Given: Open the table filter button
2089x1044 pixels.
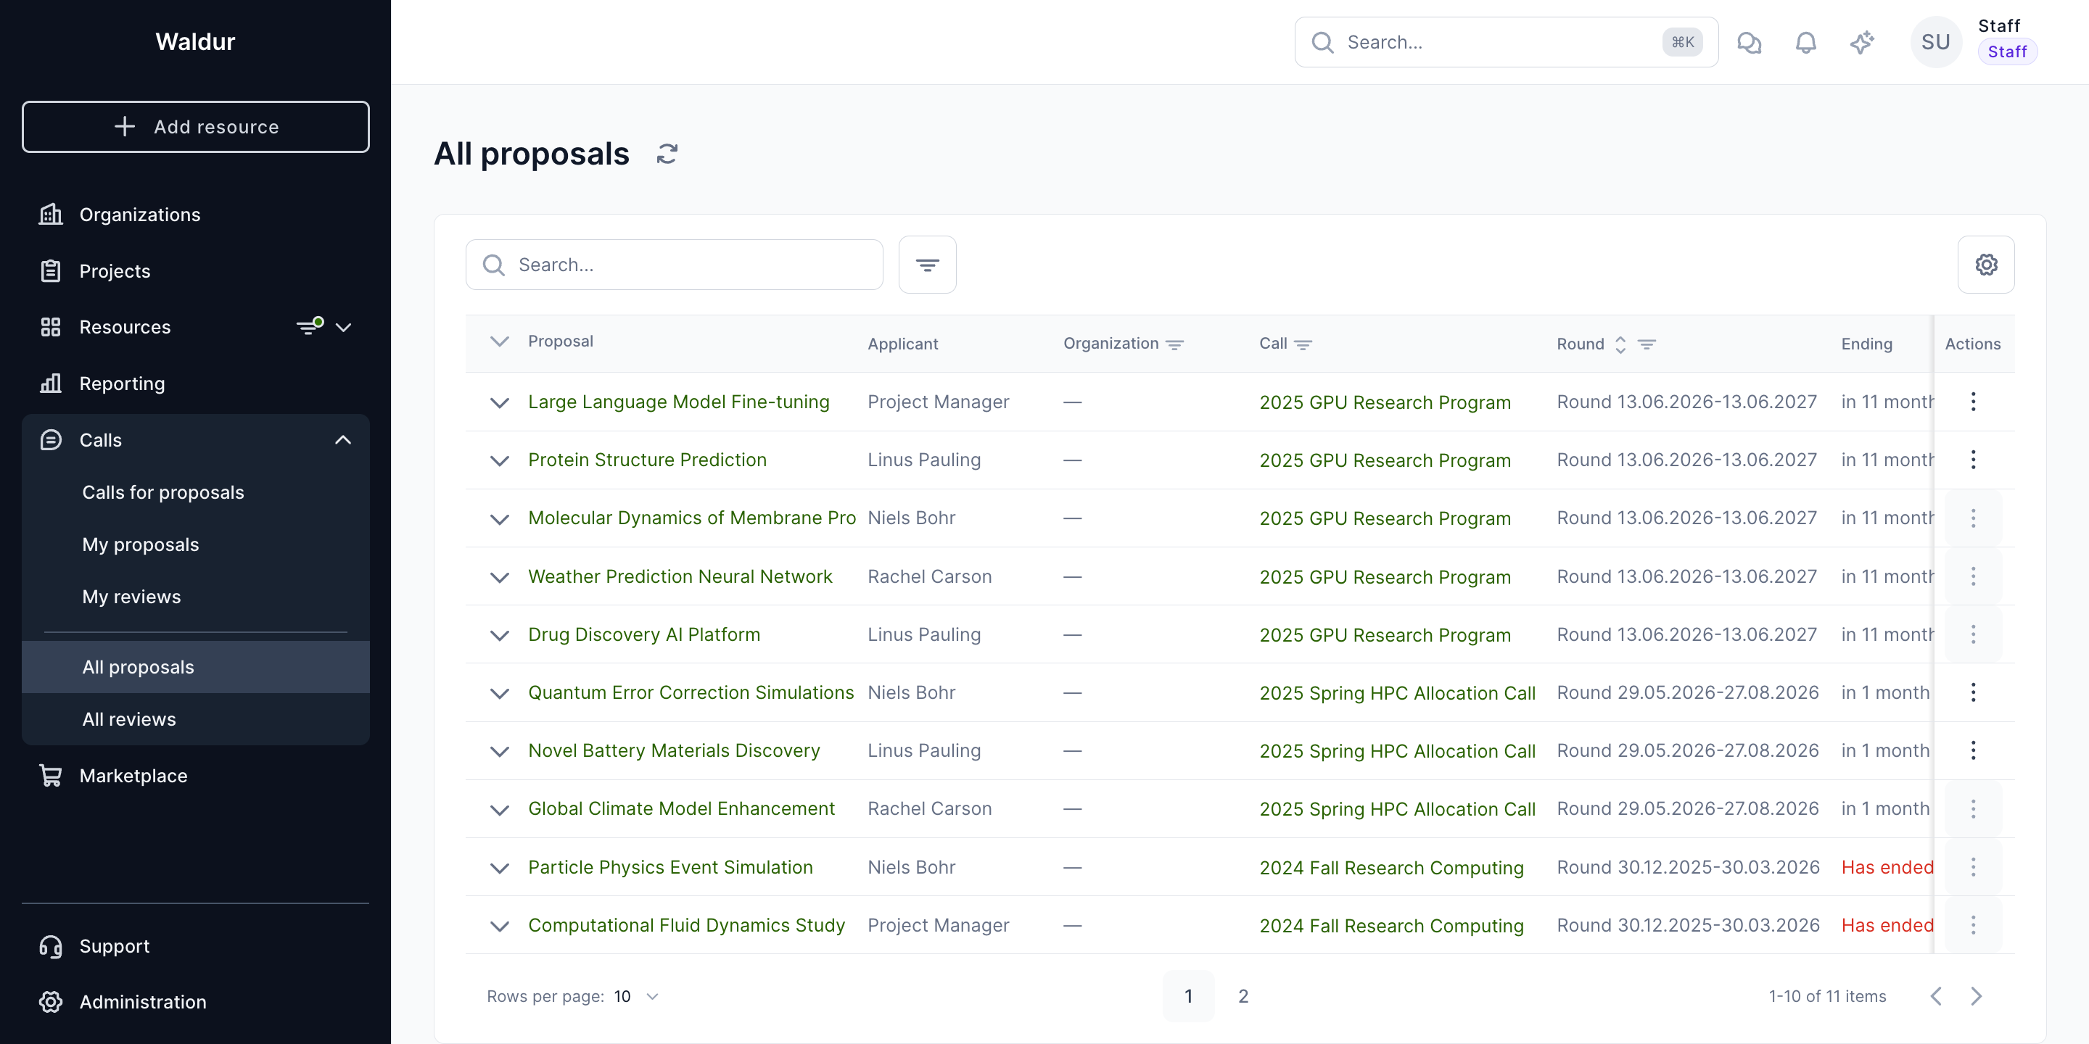Looking at the screenshot, I should click(x=927, y=265).
